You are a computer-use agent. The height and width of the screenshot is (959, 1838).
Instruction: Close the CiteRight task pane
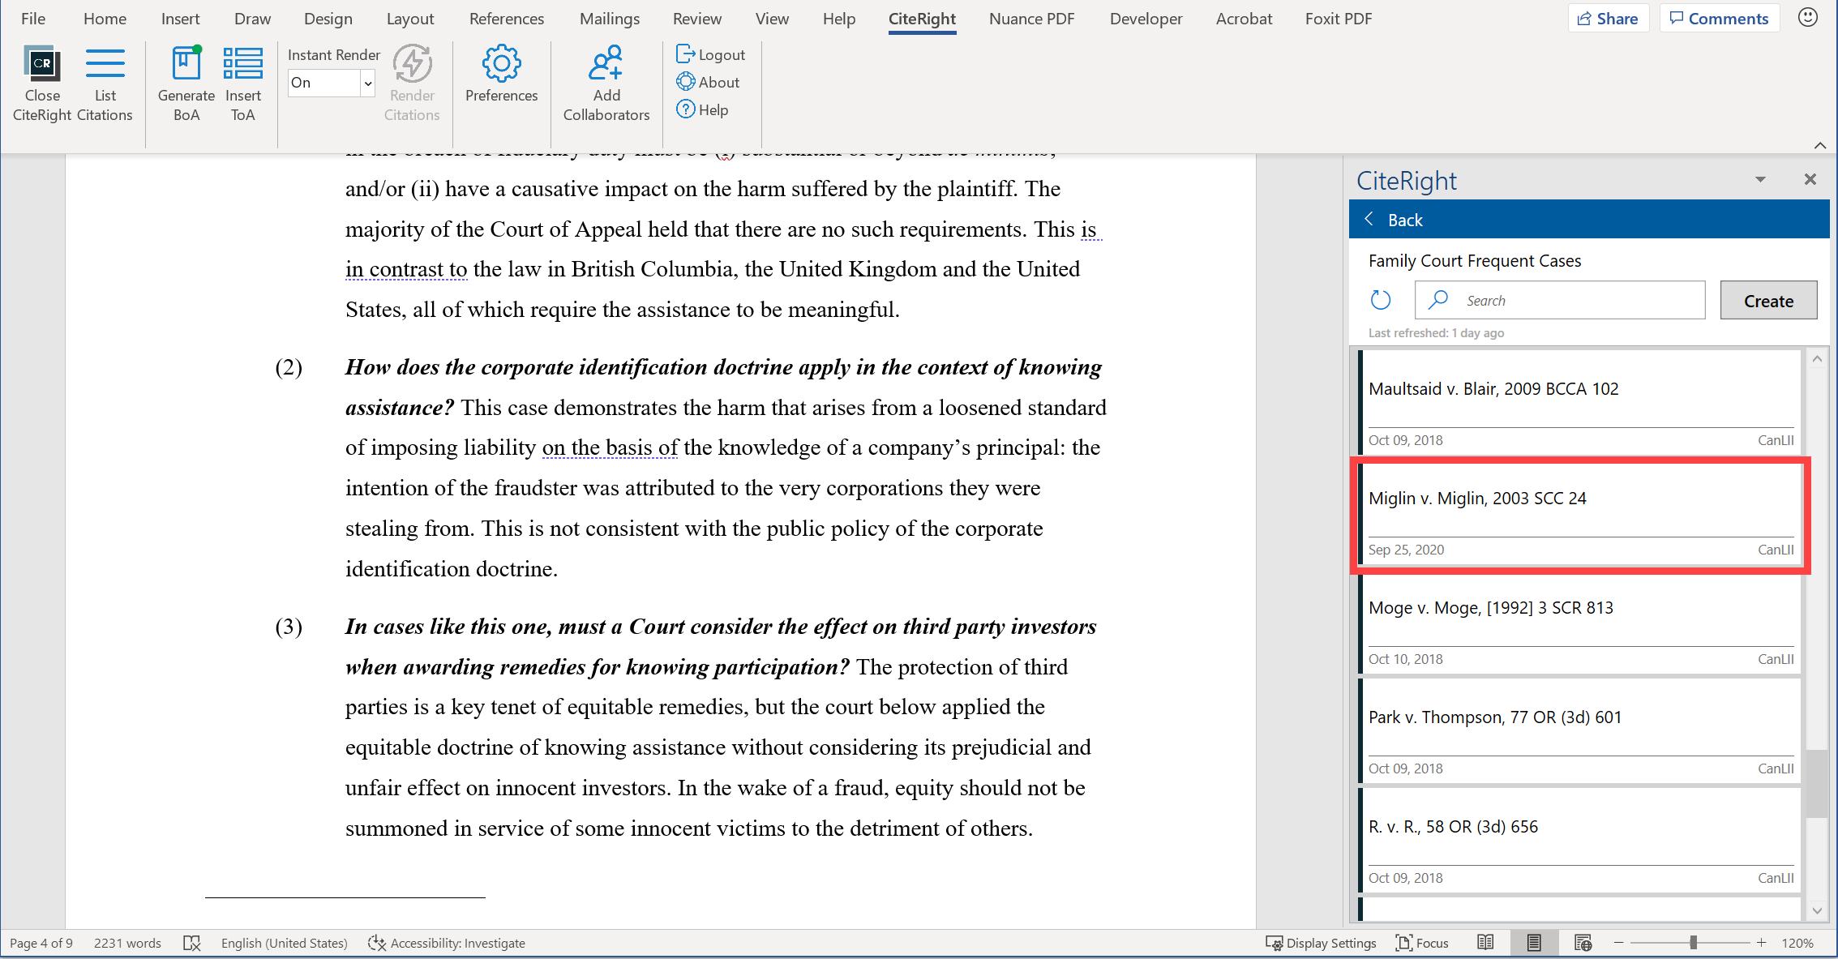pos(1810,179)
